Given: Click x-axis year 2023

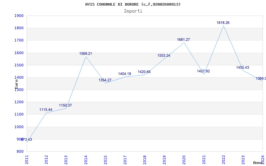Looking at the screenshot, I should click(x=243, y=160).
